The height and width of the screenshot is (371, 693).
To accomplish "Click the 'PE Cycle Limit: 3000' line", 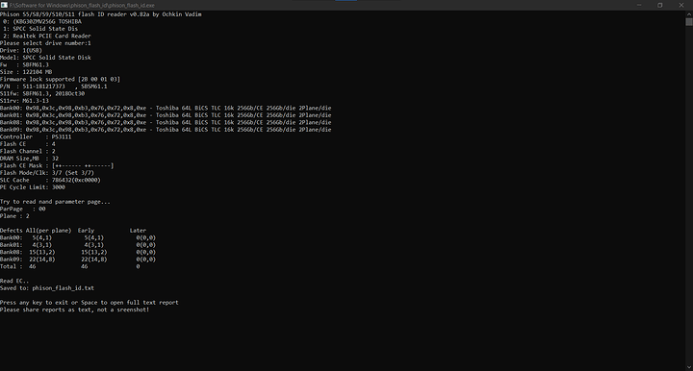I will (33, 187).
